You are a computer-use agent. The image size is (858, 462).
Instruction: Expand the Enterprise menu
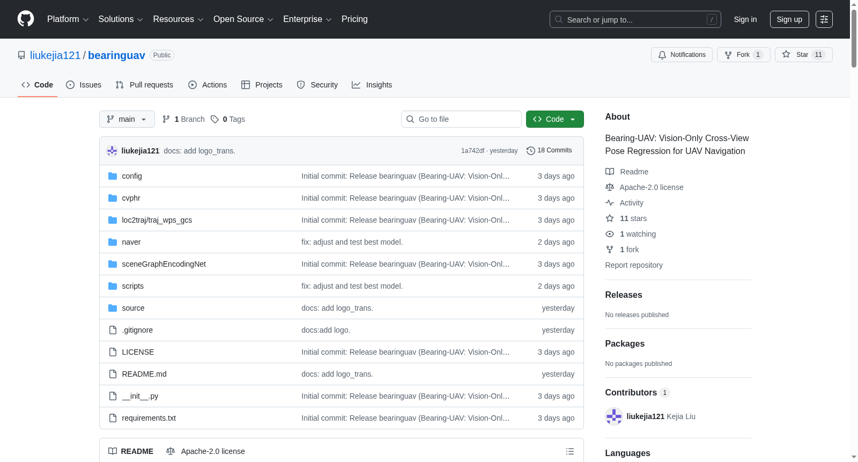[307, 19]
